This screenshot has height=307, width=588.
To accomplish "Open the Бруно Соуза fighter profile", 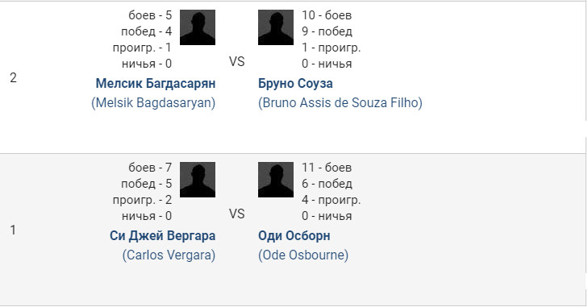I will 295,83.
